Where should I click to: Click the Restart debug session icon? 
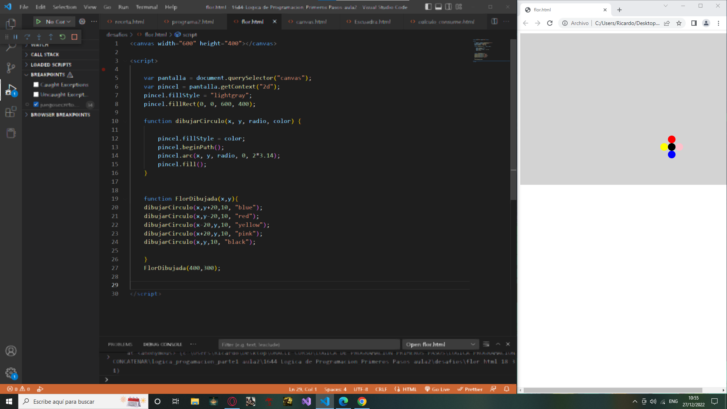pyautogui.click(x=62, y=36)
